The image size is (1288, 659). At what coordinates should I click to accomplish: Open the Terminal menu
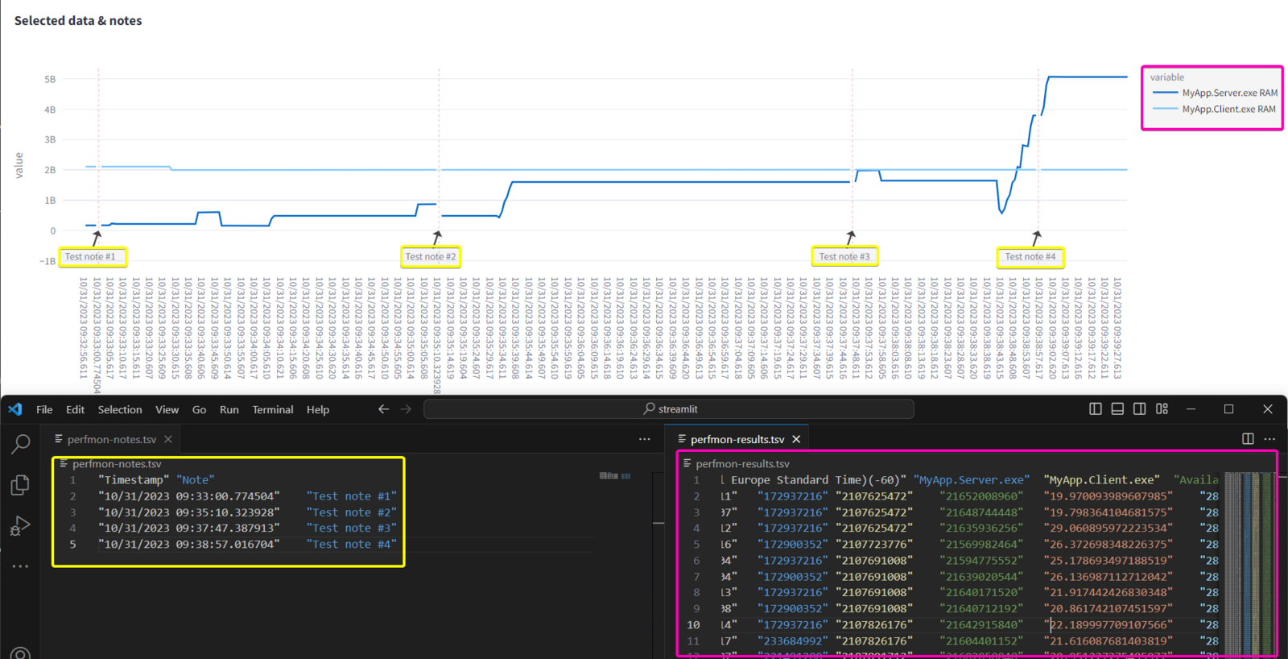pos(272,409)
